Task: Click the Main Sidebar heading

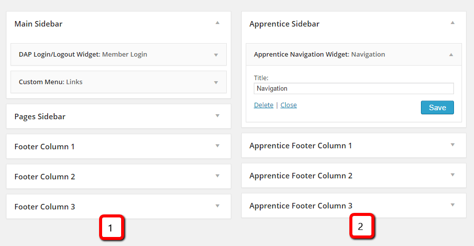Action: (39, 24)
